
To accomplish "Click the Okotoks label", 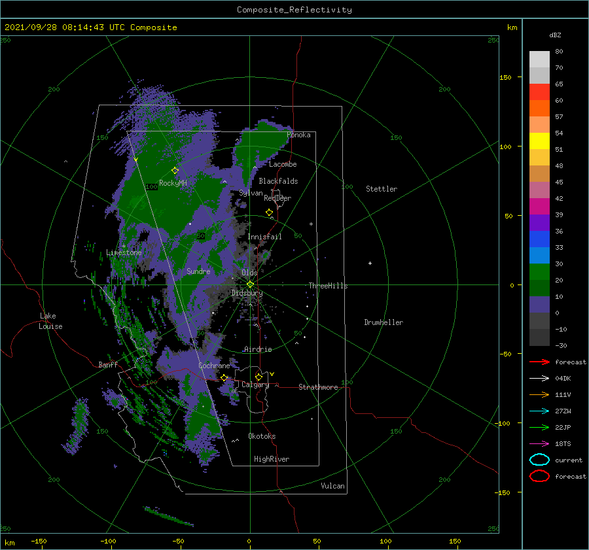I will click(262, 436).
